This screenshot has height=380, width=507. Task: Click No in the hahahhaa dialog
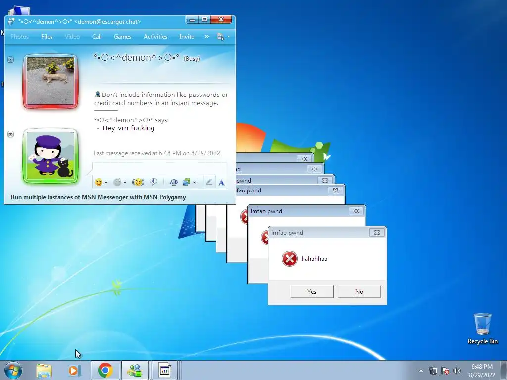click(359, 292)
